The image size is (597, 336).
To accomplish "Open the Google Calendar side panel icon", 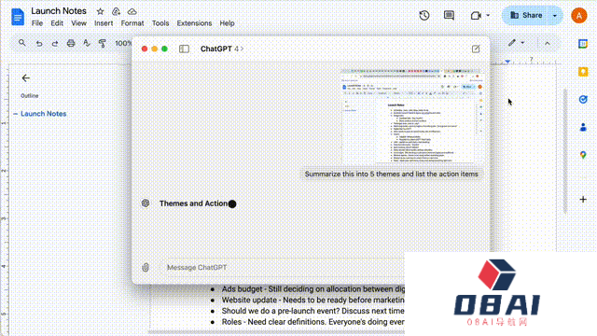I will pos(583,44).
